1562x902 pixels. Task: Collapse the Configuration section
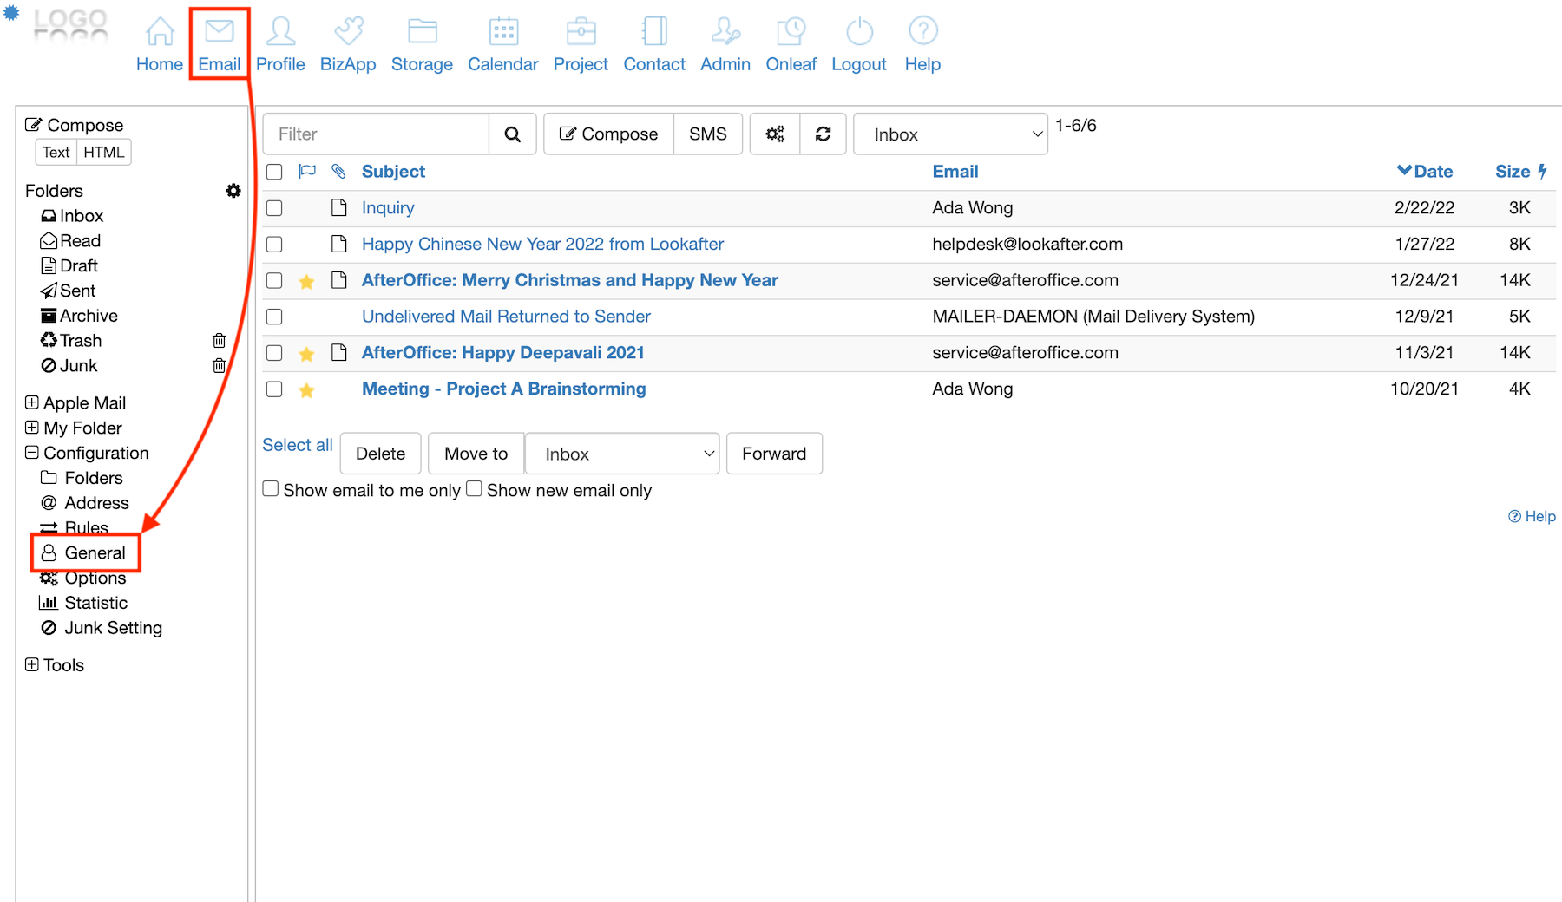[x=32, y=453]
